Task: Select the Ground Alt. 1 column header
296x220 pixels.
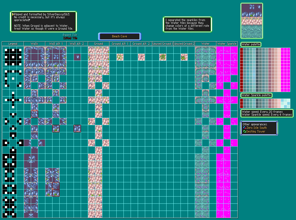Action: point(120,44)
